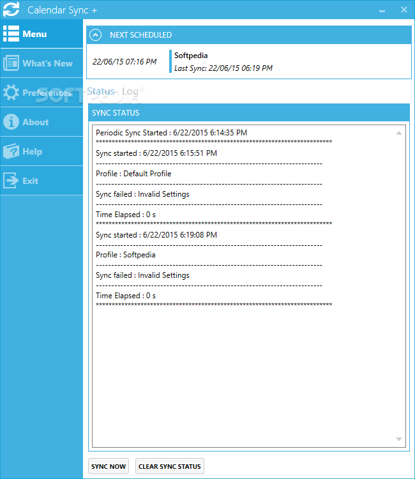Click the second Sync failed Invalid Settings line
Image resolution: width=415 pixels, height=479 pixels.
pos(142,275)
